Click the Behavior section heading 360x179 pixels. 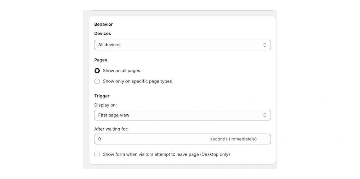pos(103,24)
